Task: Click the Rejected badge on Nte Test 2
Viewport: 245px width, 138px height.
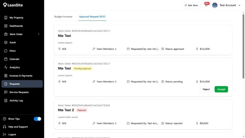Action: click(x=82, y=110)
